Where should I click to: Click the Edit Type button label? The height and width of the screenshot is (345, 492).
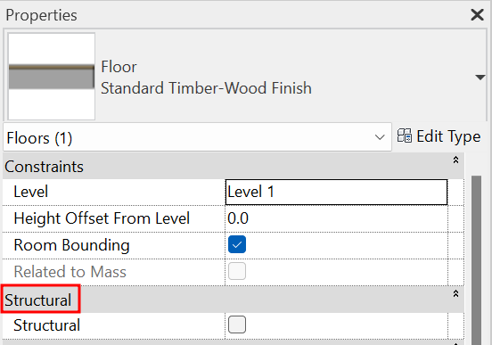[x=448, y=136]
